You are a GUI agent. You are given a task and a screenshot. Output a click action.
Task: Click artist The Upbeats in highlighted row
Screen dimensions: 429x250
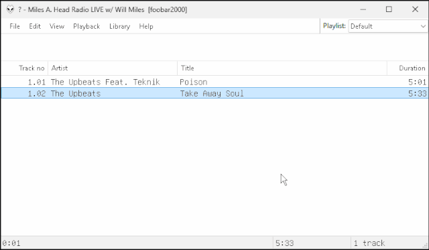pos(76,94)
